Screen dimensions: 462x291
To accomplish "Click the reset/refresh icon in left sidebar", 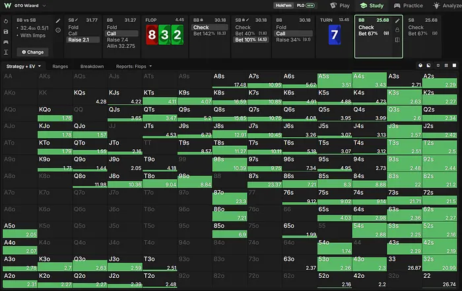I will point(6,21).
